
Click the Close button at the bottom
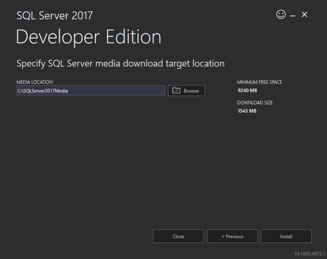click(x=178, y=236)
